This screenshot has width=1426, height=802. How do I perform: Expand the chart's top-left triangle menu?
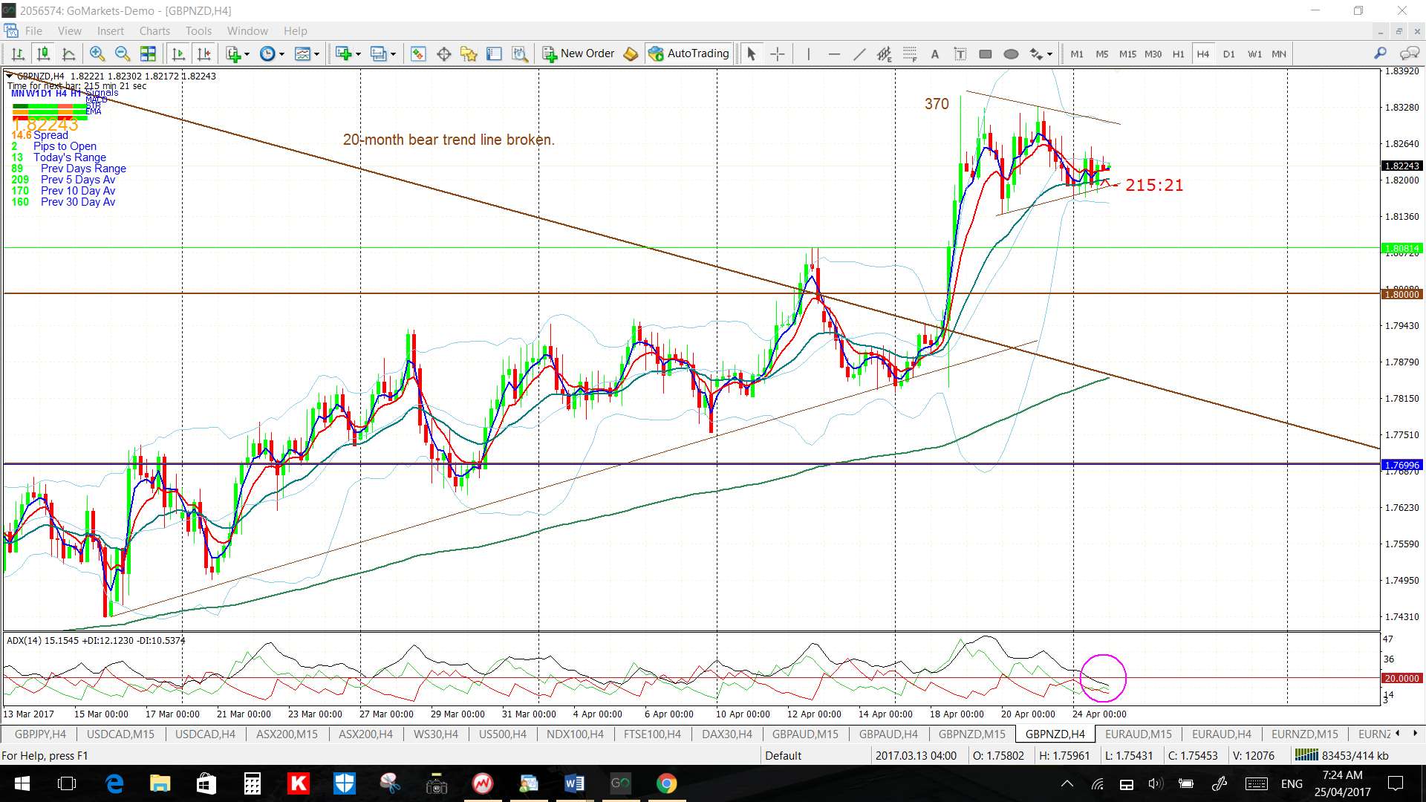(9, 76)
